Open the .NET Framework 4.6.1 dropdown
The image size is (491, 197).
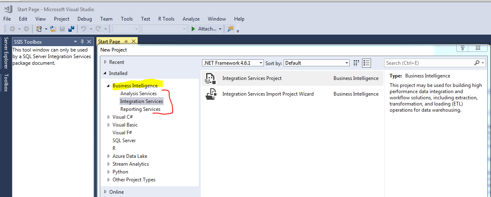click(233, 63)
